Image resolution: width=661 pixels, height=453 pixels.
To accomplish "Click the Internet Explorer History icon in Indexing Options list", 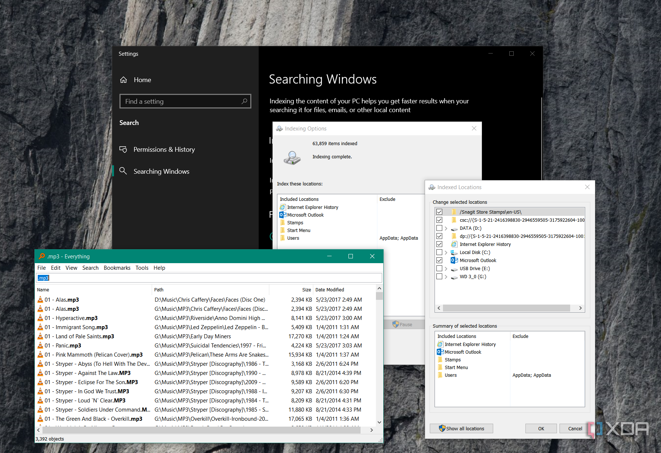I will click(283, 207).
